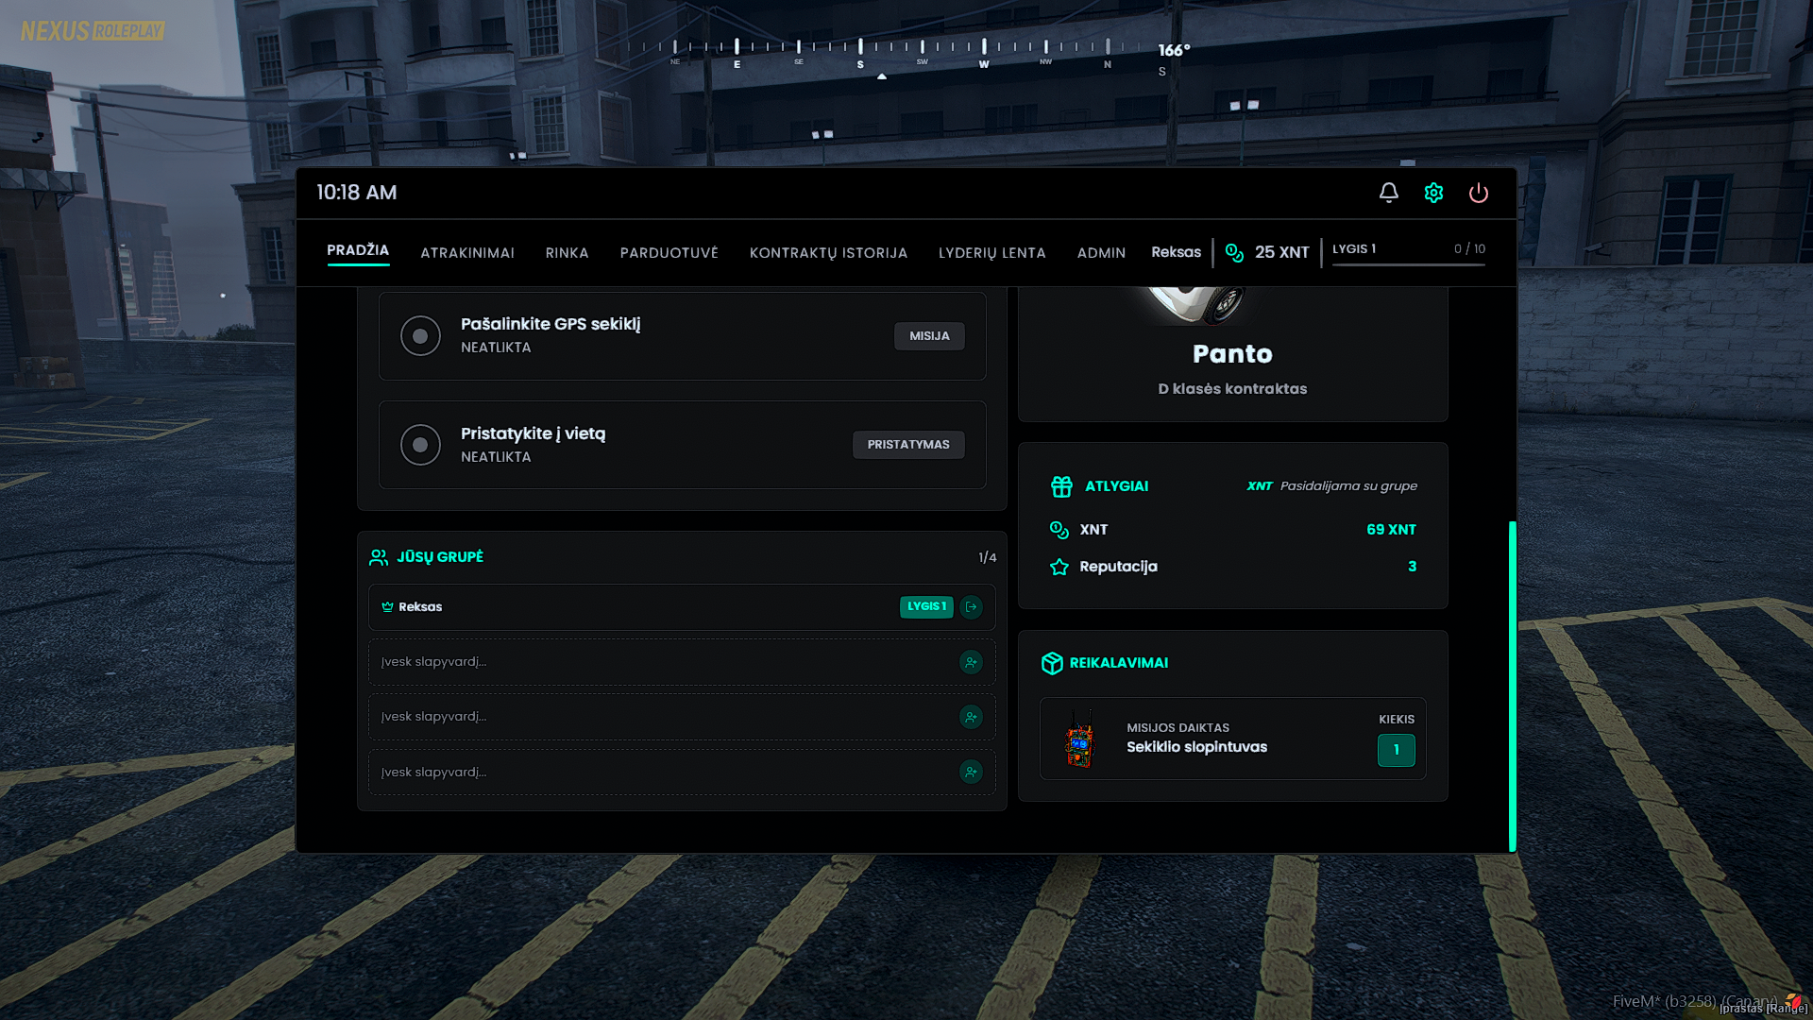Open the Kontraktų istorija tab
Image resolution: width=1813 pixels, height=1020 pixels.
[x=828, y=253]
